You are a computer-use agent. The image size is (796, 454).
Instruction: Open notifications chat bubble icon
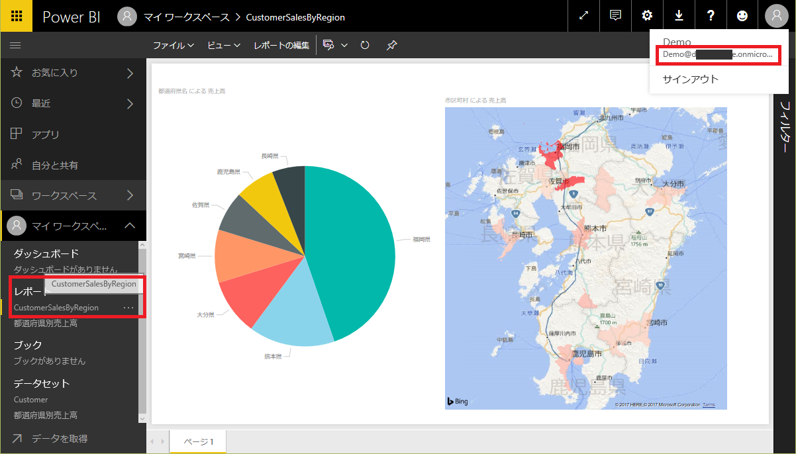coord(615,16)
